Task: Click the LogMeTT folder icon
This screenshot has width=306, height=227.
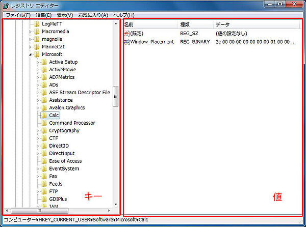Action: coord(37,24)
